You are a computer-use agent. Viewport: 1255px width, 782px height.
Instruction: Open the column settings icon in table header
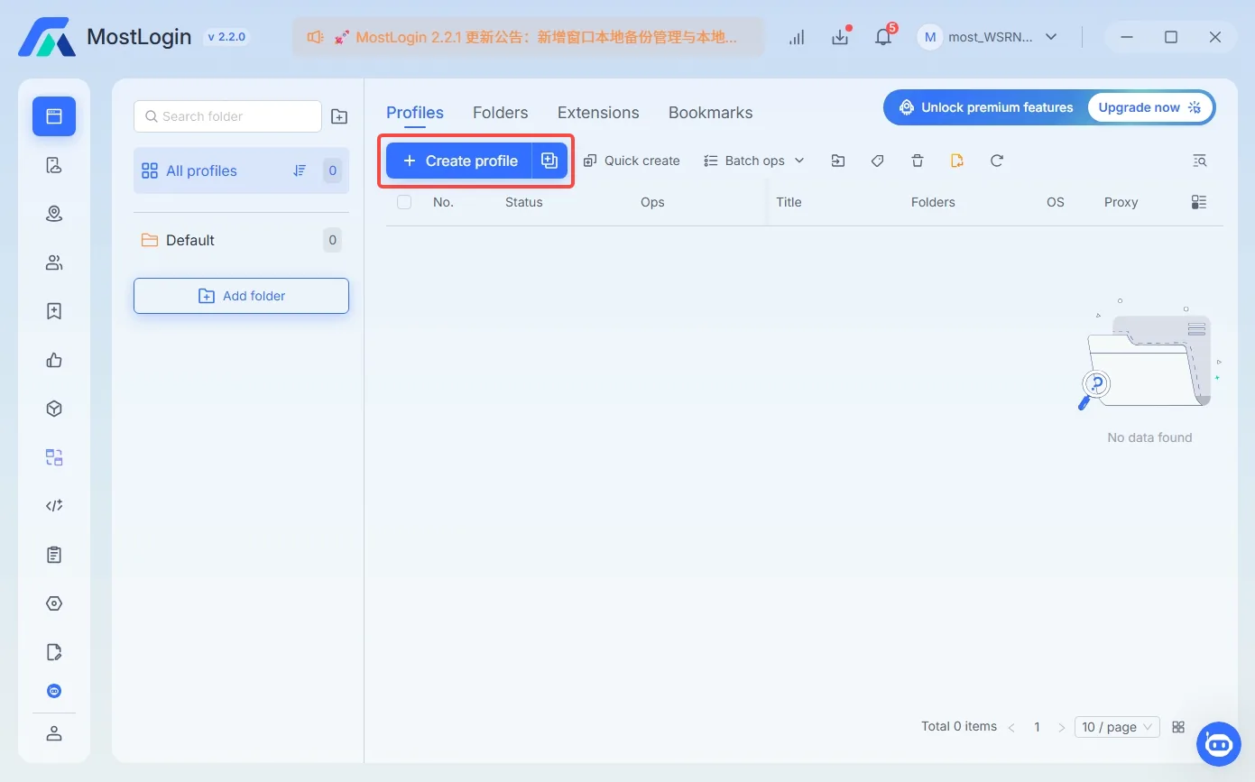coord(1199,202)
